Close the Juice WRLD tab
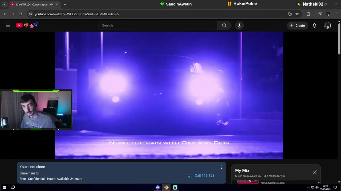 57,5
